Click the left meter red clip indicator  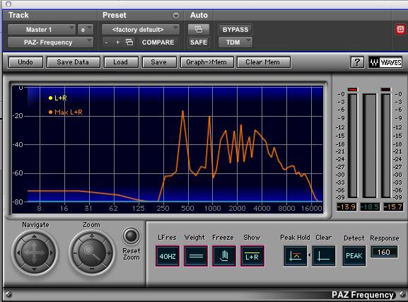[x=353, y=90]
